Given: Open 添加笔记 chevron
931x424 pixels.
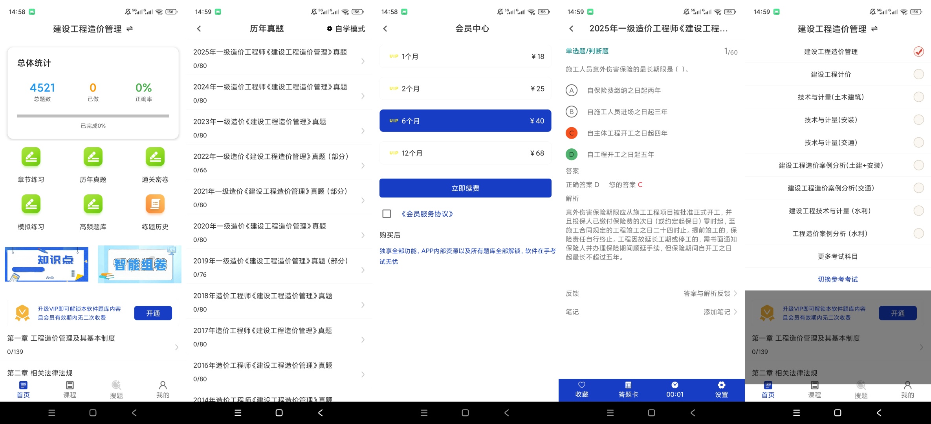Looking at the screenshot, I should [x=735, y=312].
